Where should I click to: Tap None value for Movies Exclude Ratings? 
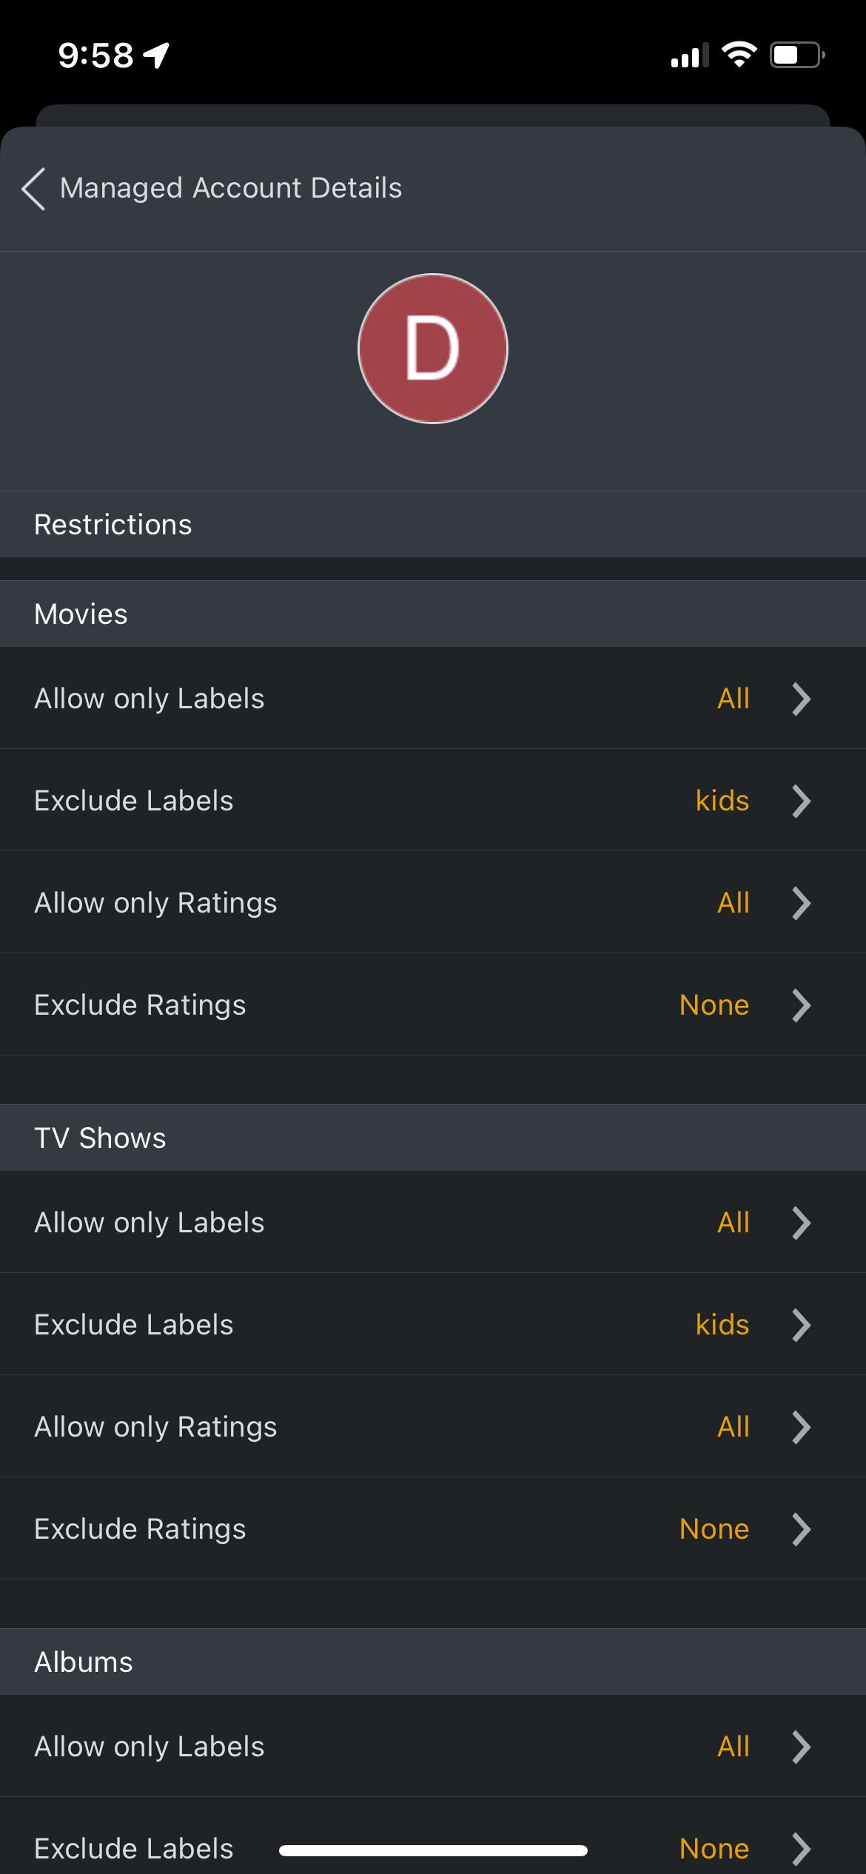[x=714, y=1005]
